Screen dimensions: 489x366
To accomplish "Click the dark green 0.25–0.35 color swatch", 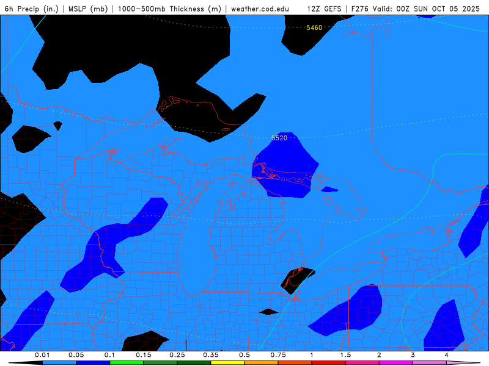I will 194,363.
